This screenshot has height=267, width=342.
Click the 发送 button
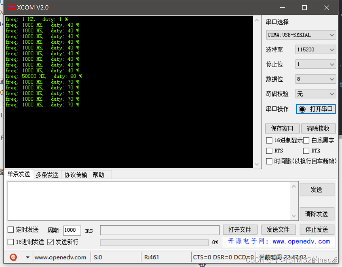coord(317,190)
